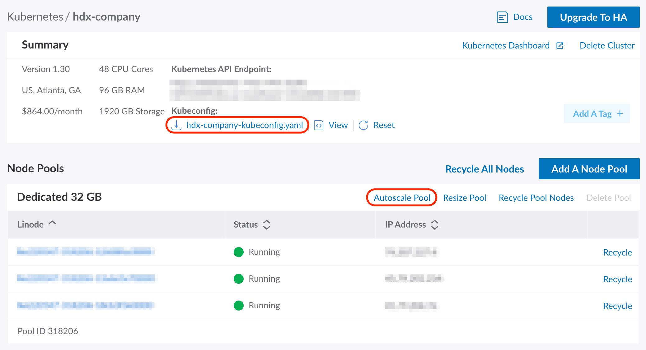646x350 pixels.
Task: Go to Kubernetes breadcrumb link
Action: tap(35, 17)
